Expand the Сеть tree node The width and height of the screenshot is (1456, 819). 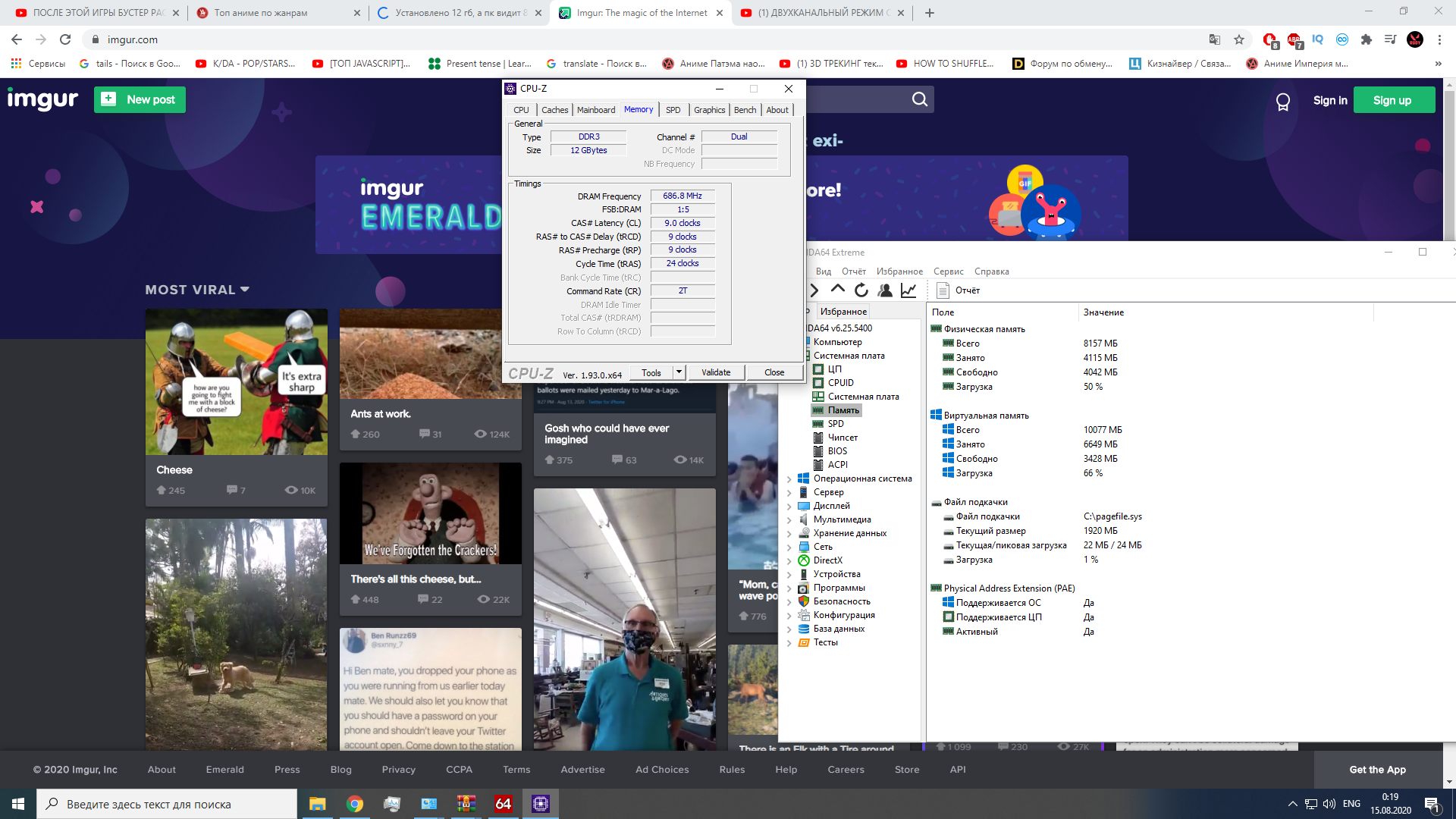click(789, 548)
